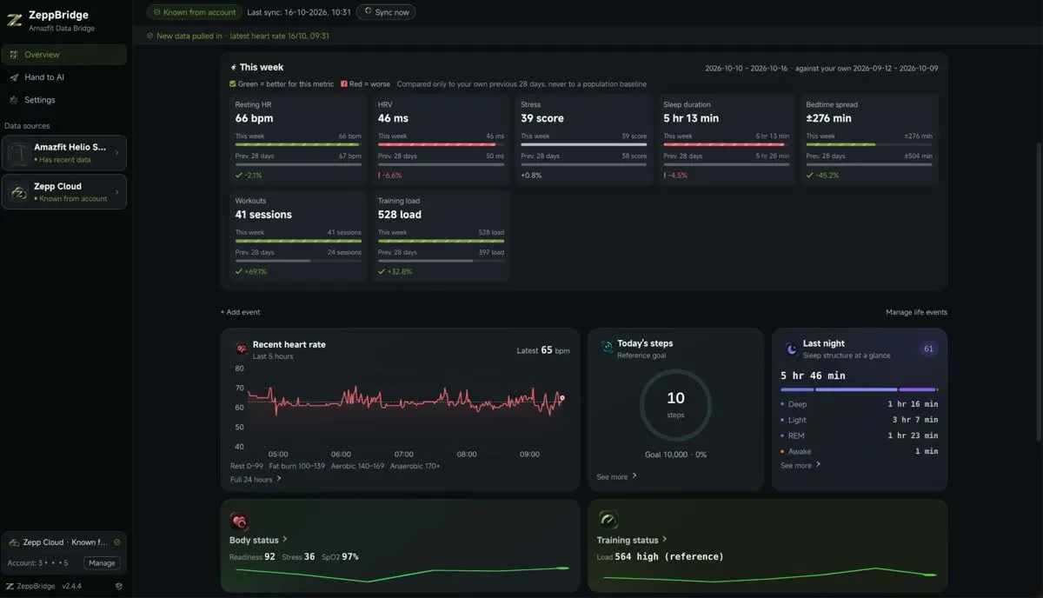Open See more under Last night sleep
The width and height of the screenshot is (1043, 598).
(801, 465)
